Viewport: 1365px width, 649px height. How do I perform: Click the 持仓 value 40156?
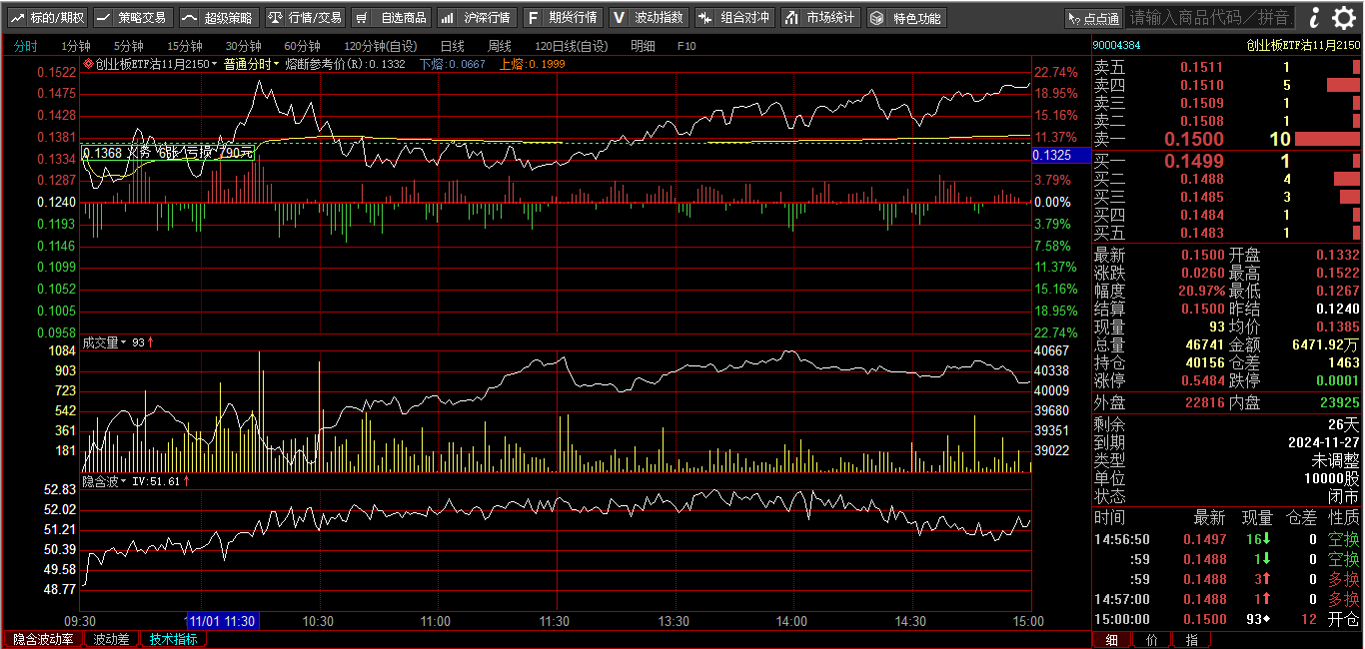tap(1203, 363)
